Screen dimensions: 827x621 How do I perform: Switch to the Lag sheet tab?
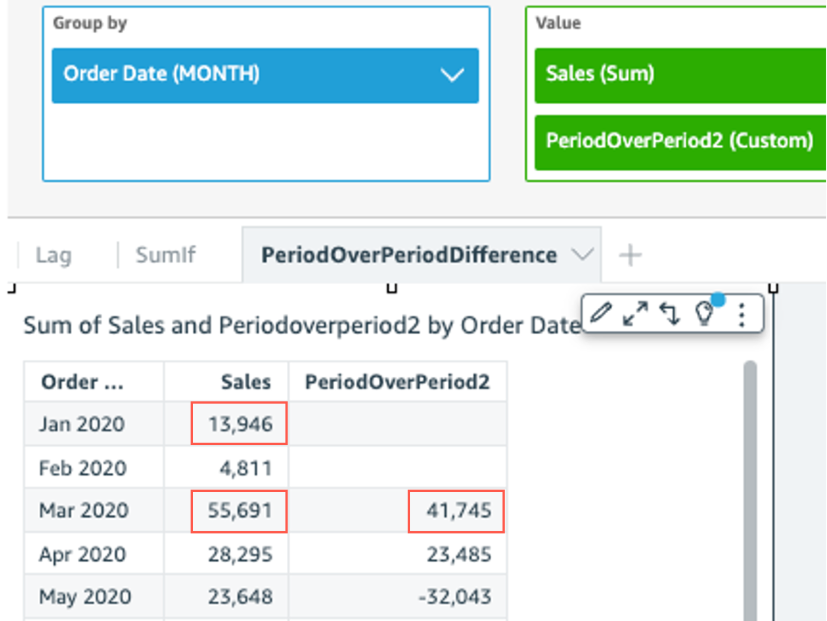[x=54, y=255]
